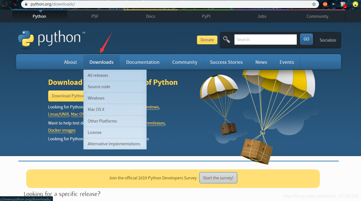Open the Community top tab
The height and width of the screenshot is (201, 361).
coord(318,16)
